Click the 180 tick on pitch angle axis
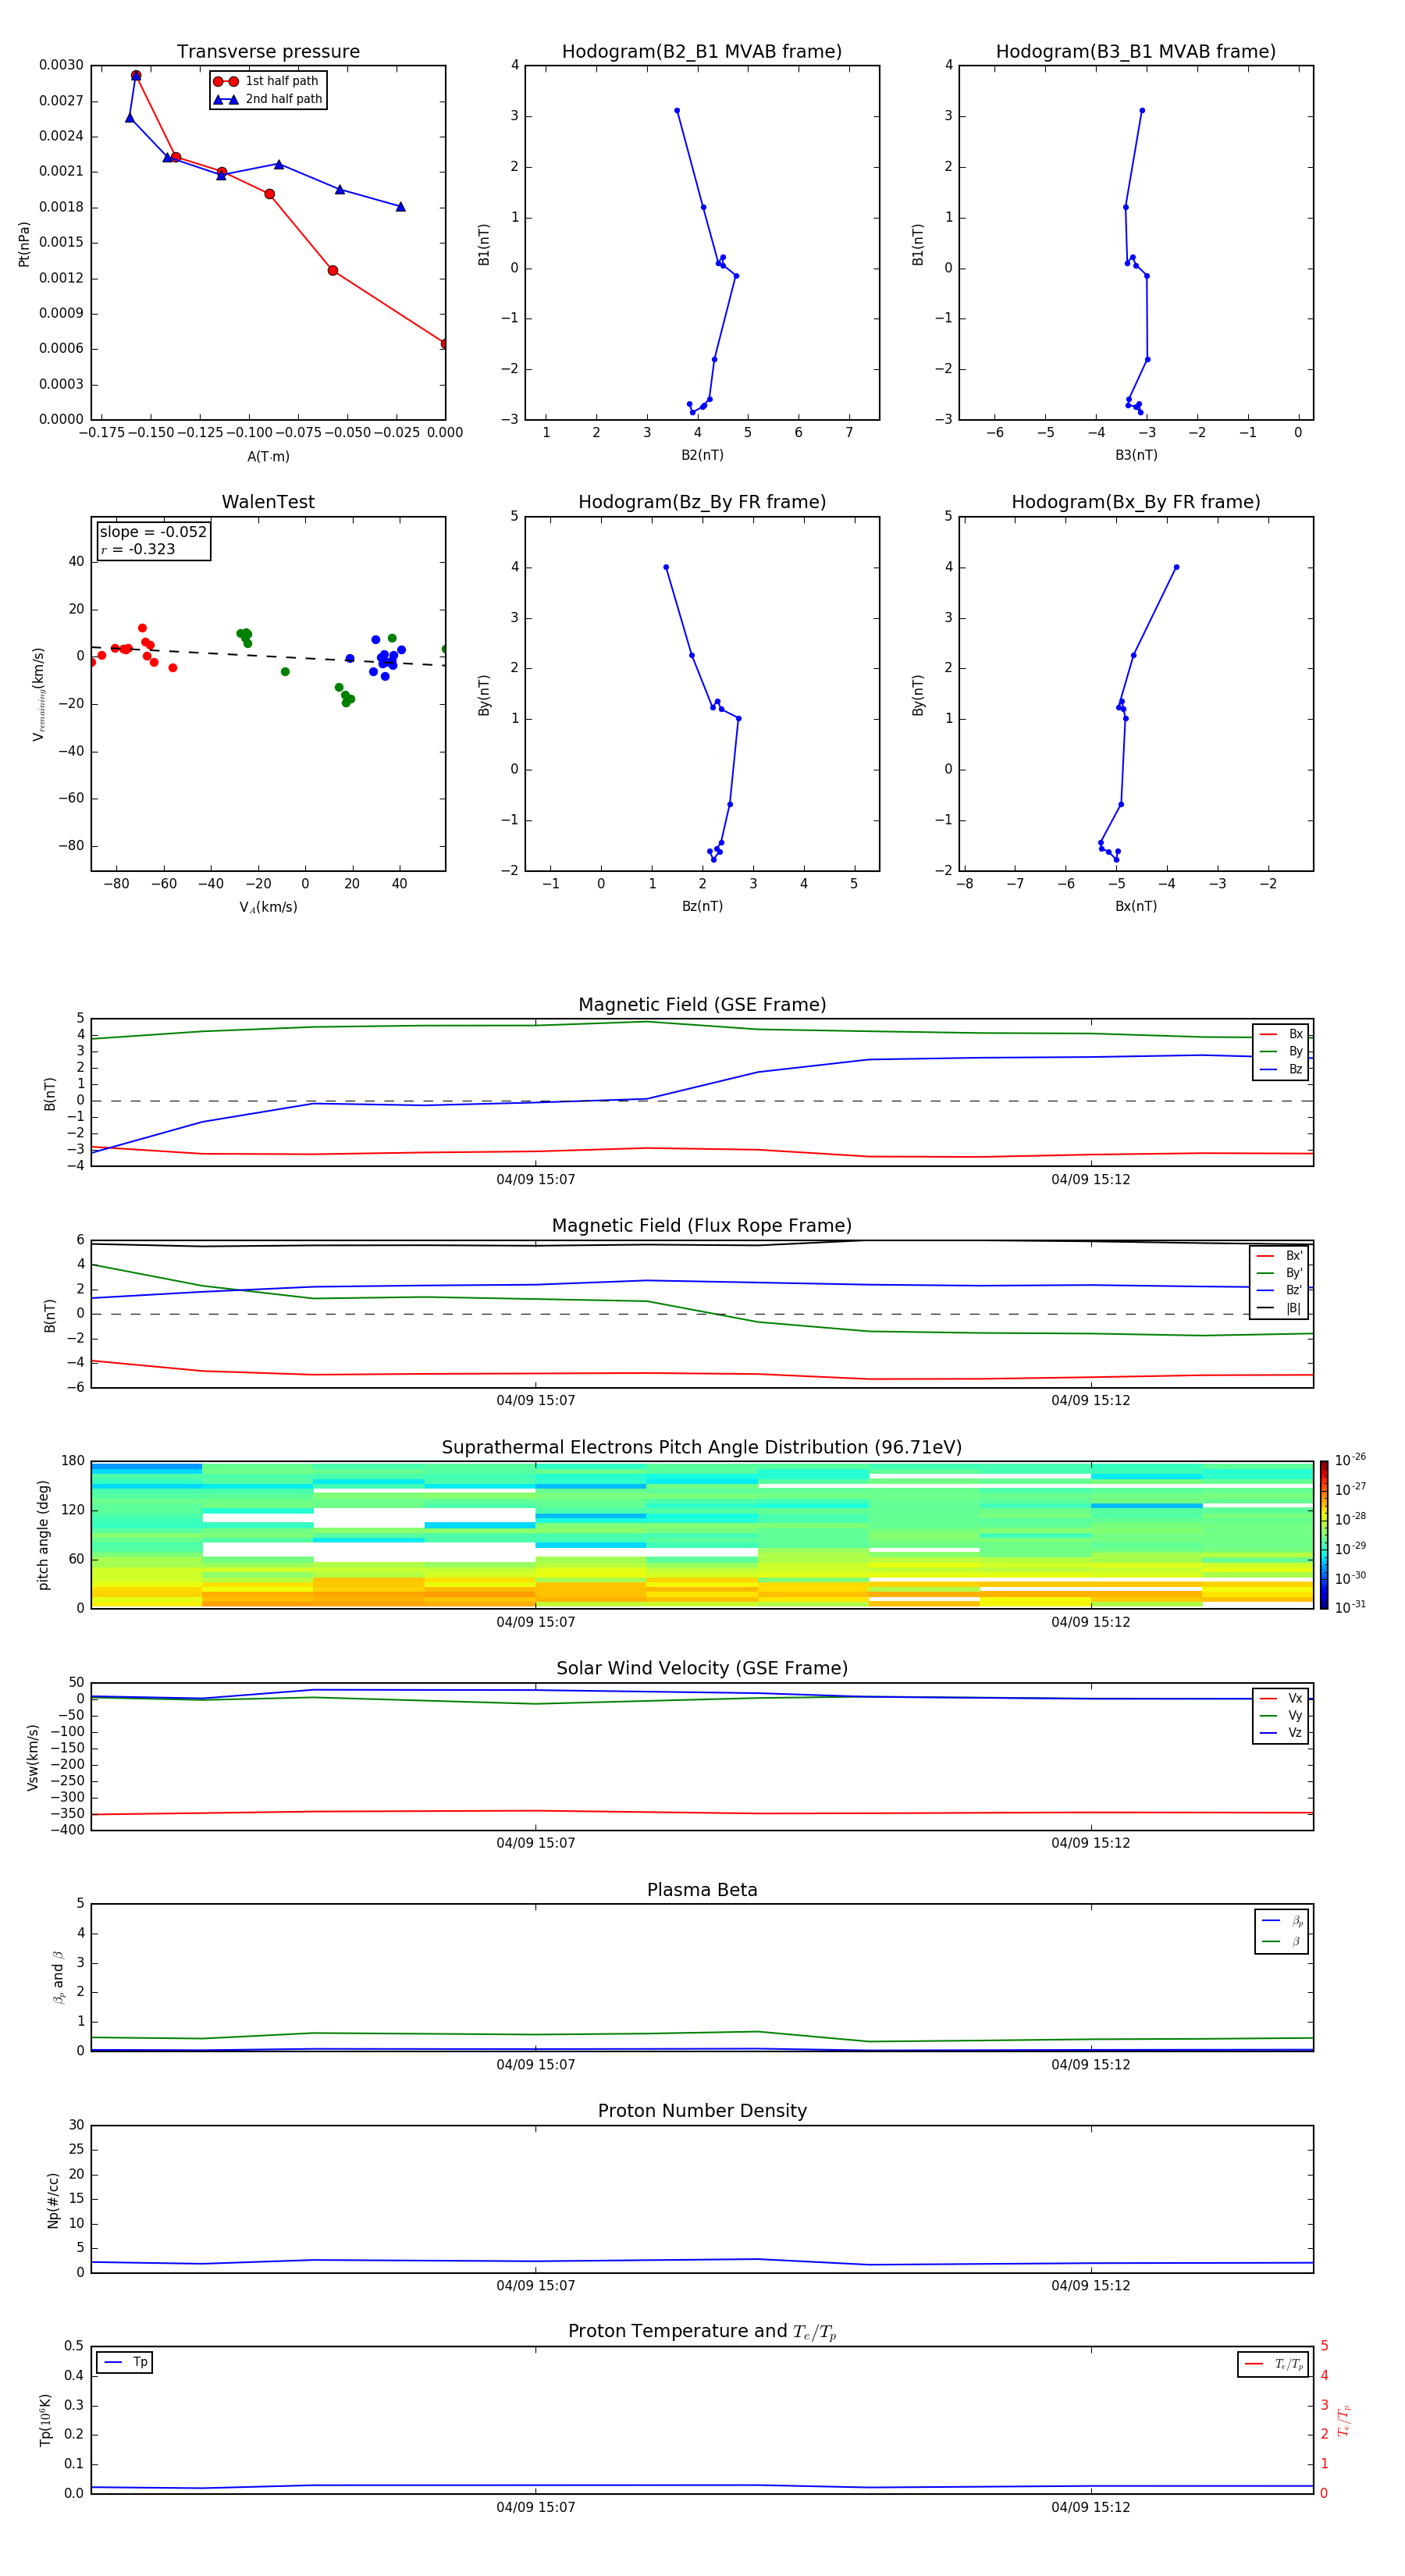This screenshot has width=1405, height=2576. 73,1462
